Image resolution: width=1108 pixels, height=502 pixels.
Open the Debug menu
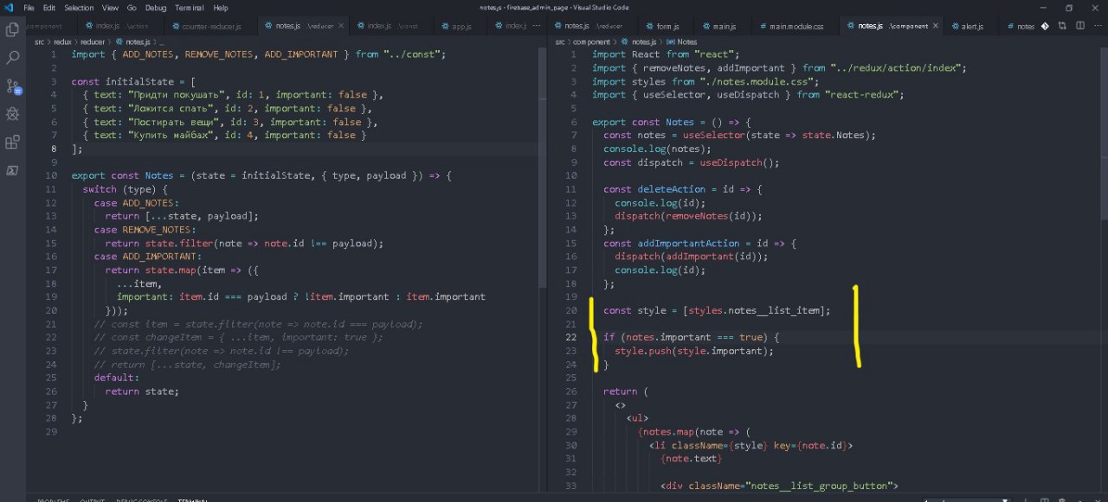[156, 8]
